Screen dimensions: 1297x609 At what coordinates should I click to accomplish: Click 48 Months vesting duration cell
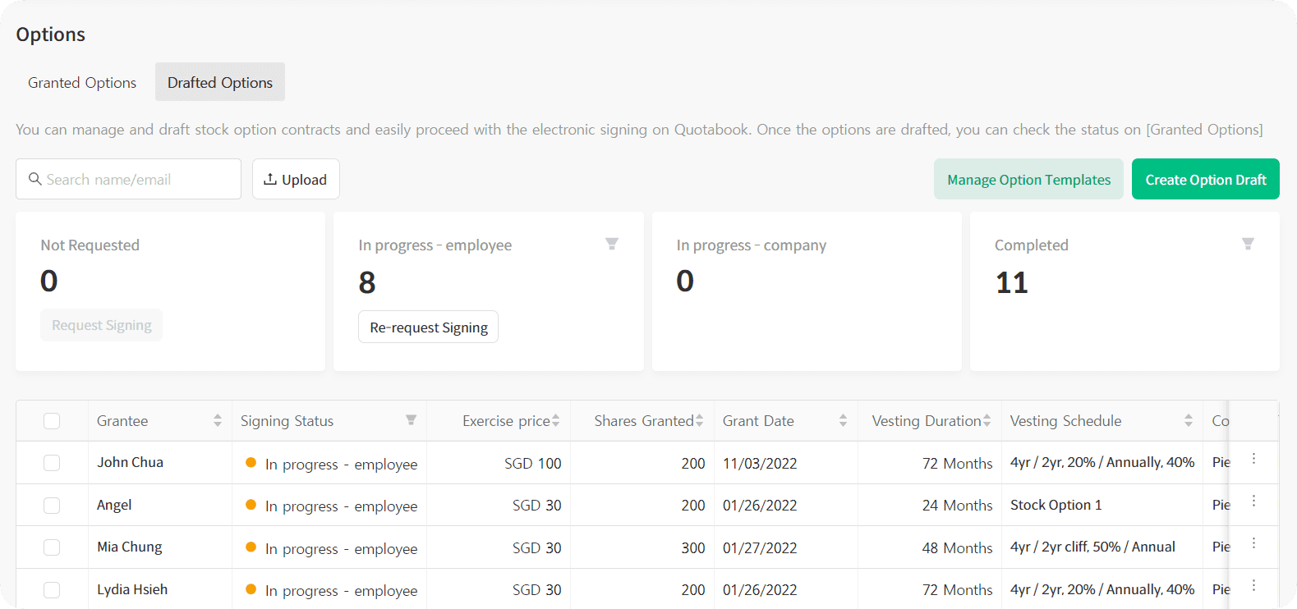[957, 547]
